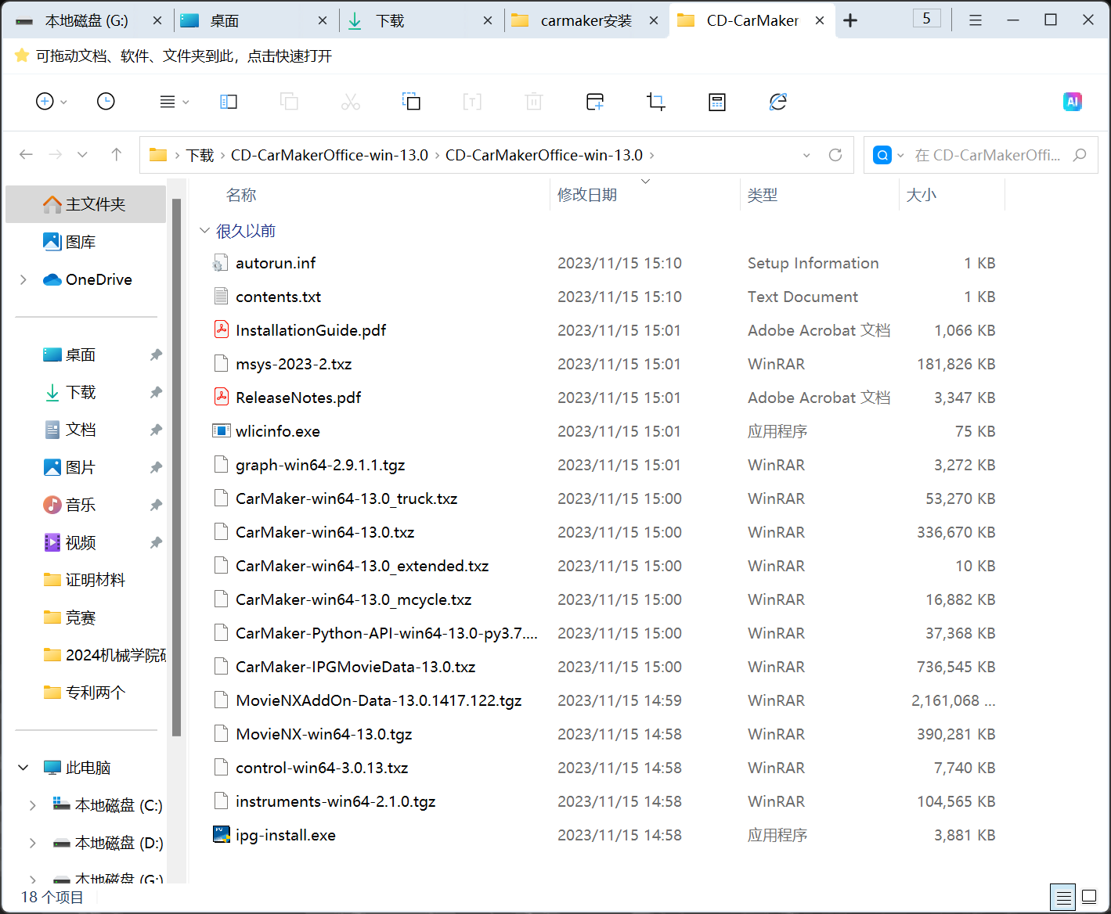Click the crop tool icon
Image resolution: width=1111 pixels, height=914 pixels.
[656, 102]
